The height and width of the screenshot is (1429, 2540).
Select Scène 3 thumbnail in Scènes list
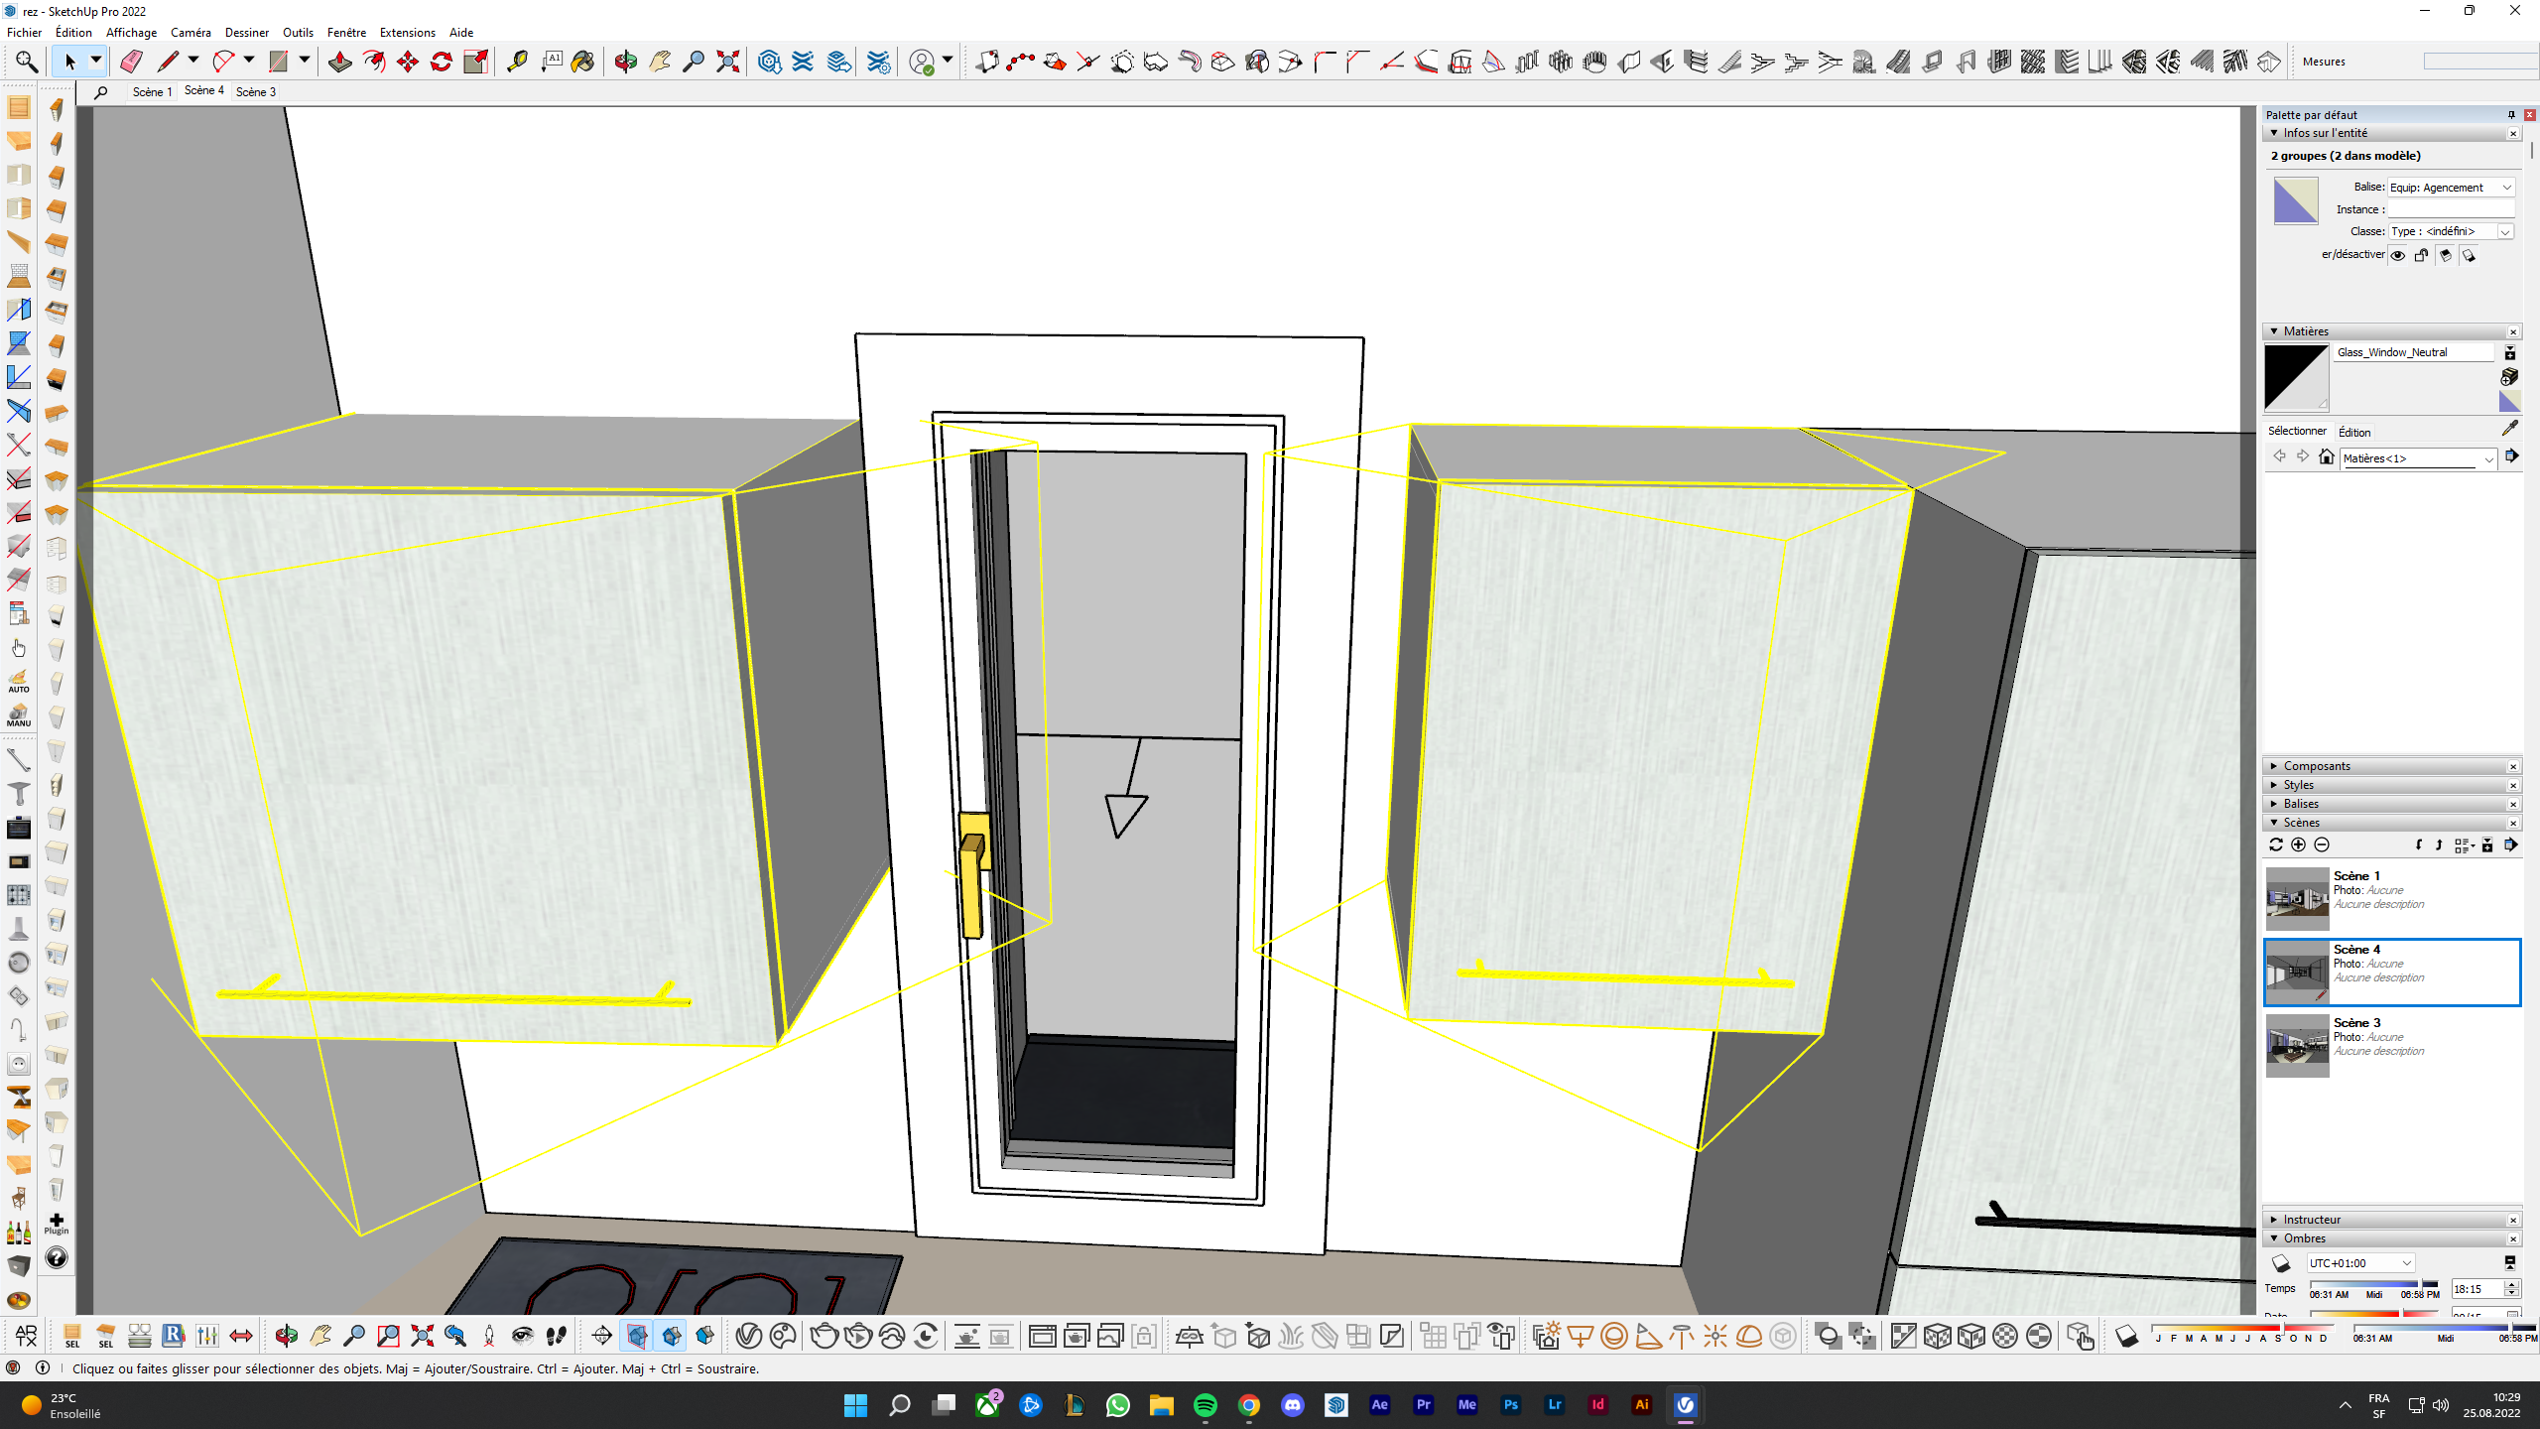click(x=2297, y=1045)
